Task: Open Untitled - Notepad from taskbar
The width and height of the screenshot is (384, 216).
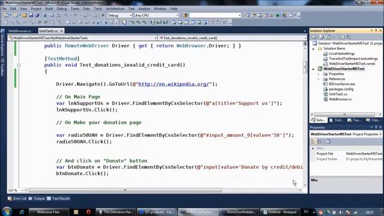Action: pyautogui.click(x=280, y=212)
